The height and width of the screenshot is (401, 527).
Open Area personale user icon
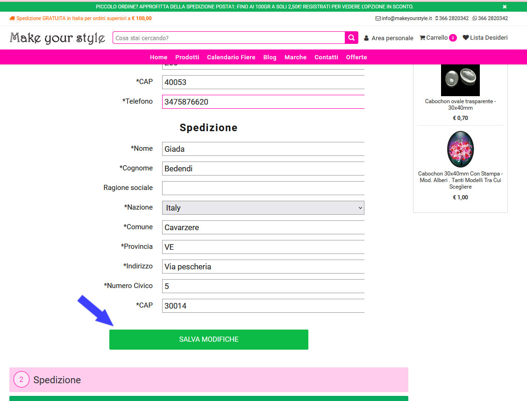[366, 38]
